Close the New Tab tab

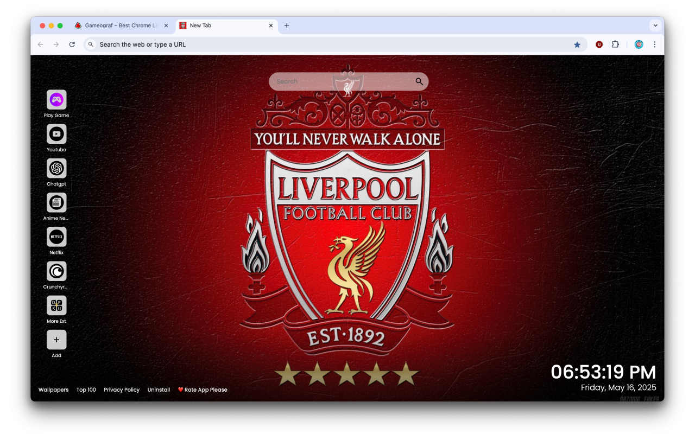271,25
